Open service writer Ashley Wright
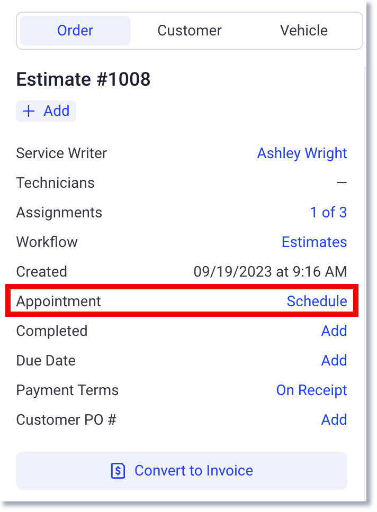The height and width of the screenshot is (512, 377). coord(302,153)
